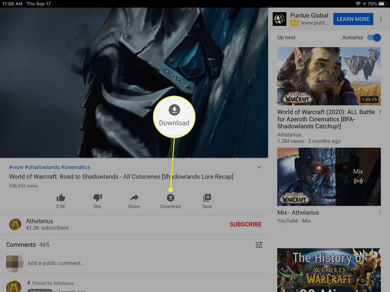Toggle the Autoplay switch off
The width and height of the screenshot is (390, 292).
tap(374, 37)
